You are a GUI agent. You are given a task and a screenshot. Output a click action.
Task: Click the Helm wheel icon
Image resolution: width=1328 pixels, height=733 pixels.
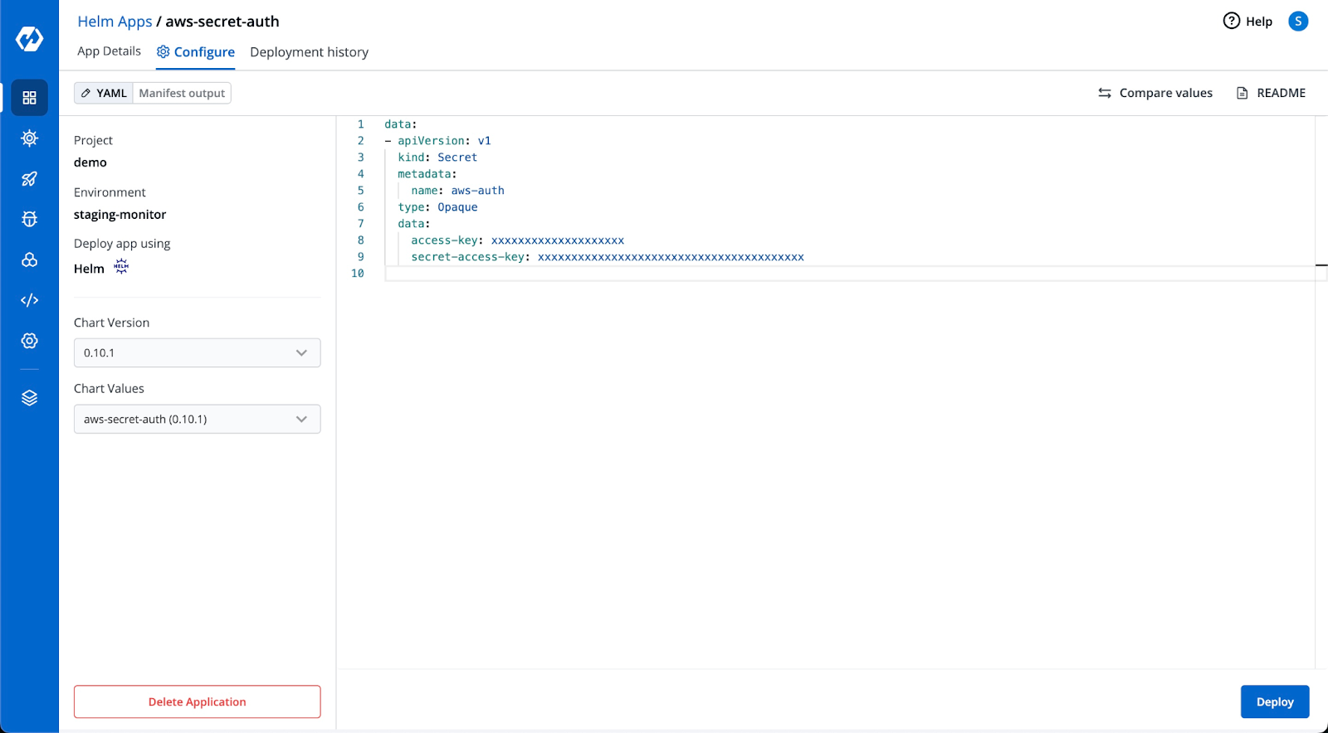121,267
